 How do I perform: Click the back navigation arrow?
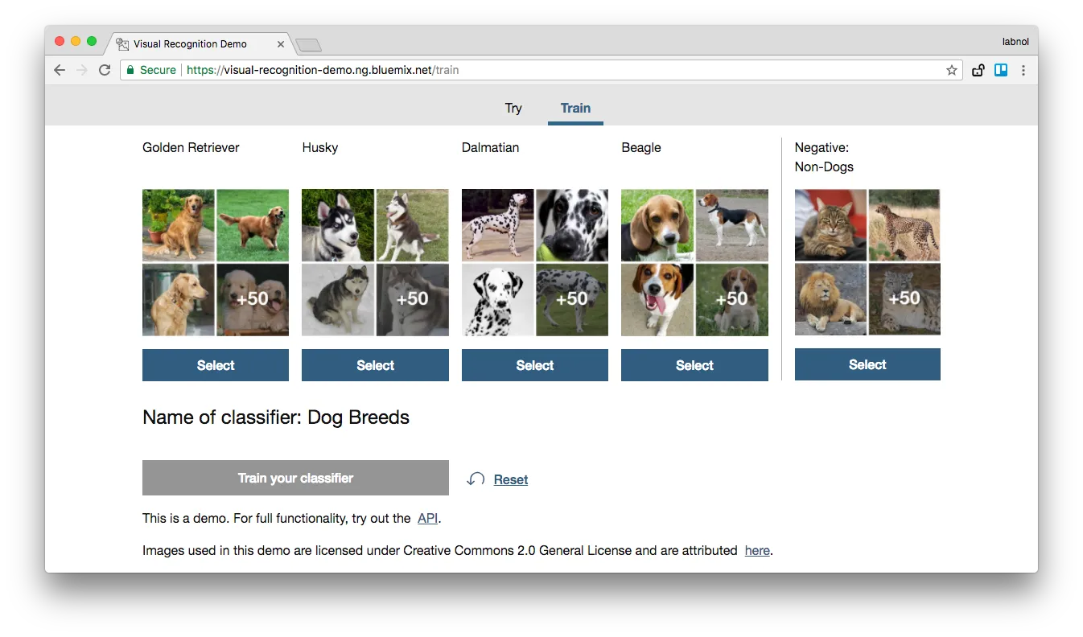(60, 70)
